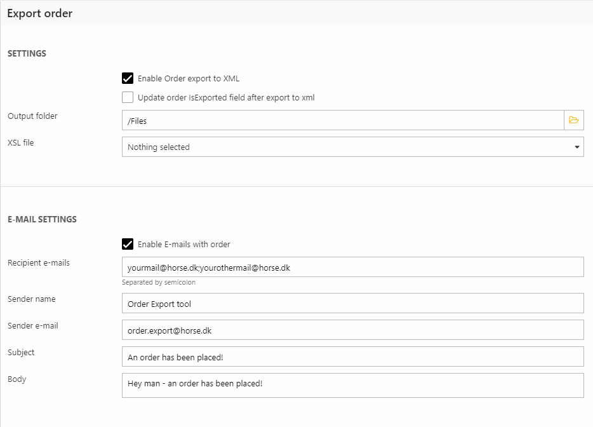Click into the /Files output folder field

pos(343,120)
